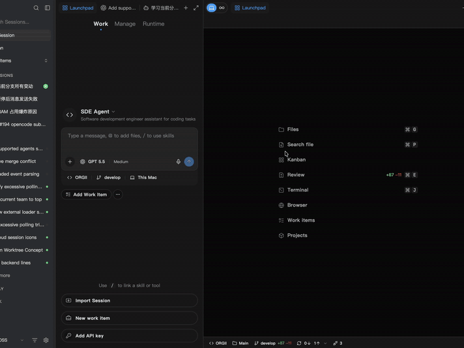This screenshot has height=348, width=464.
Task: Open Files in the right launchpad
Action: click(348, 129)
